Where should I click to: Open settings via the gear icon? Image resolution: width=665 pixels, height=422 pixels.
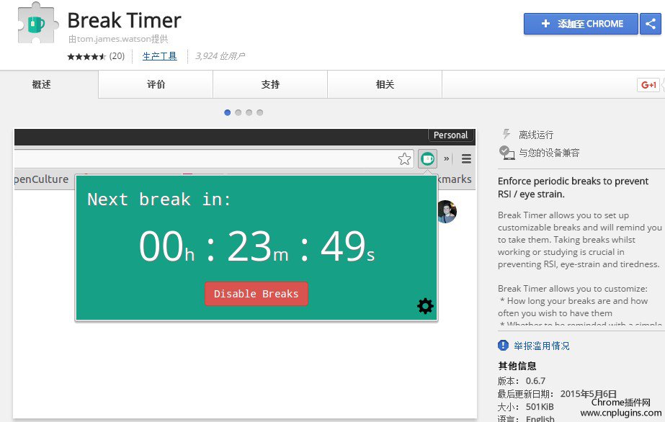[x=425, y=305]
